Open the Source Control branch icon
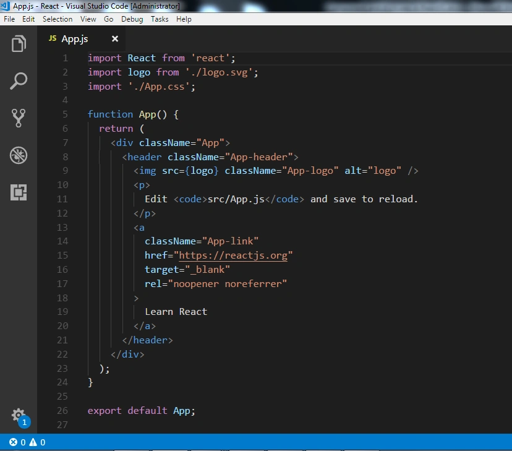The width and height of the screenshot is (512, 451). coord(19,118)
